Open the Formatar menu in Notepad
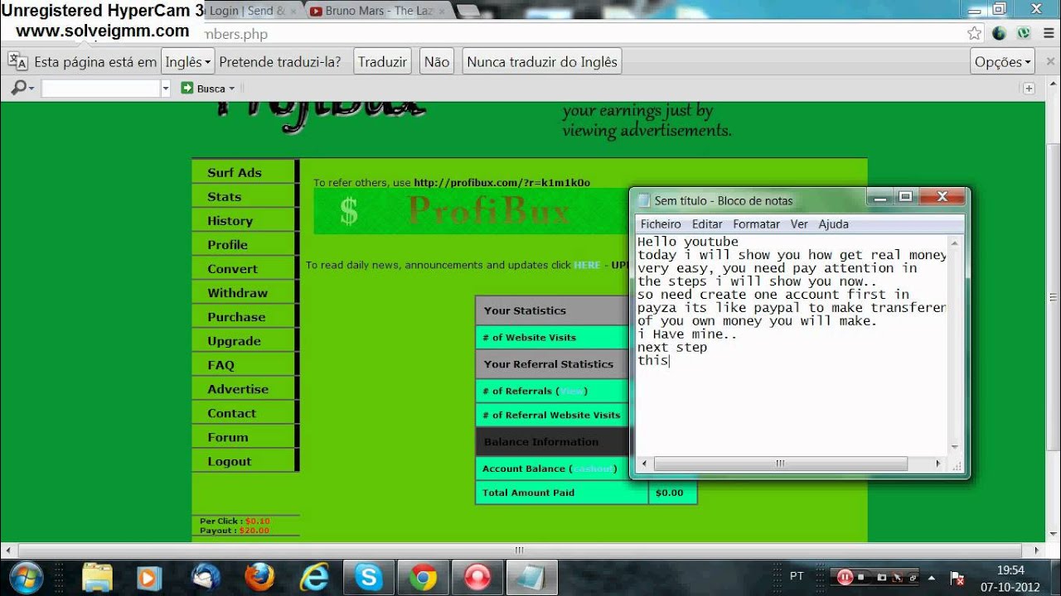Viewport: 1061px width, 596px height. point(756,224)
